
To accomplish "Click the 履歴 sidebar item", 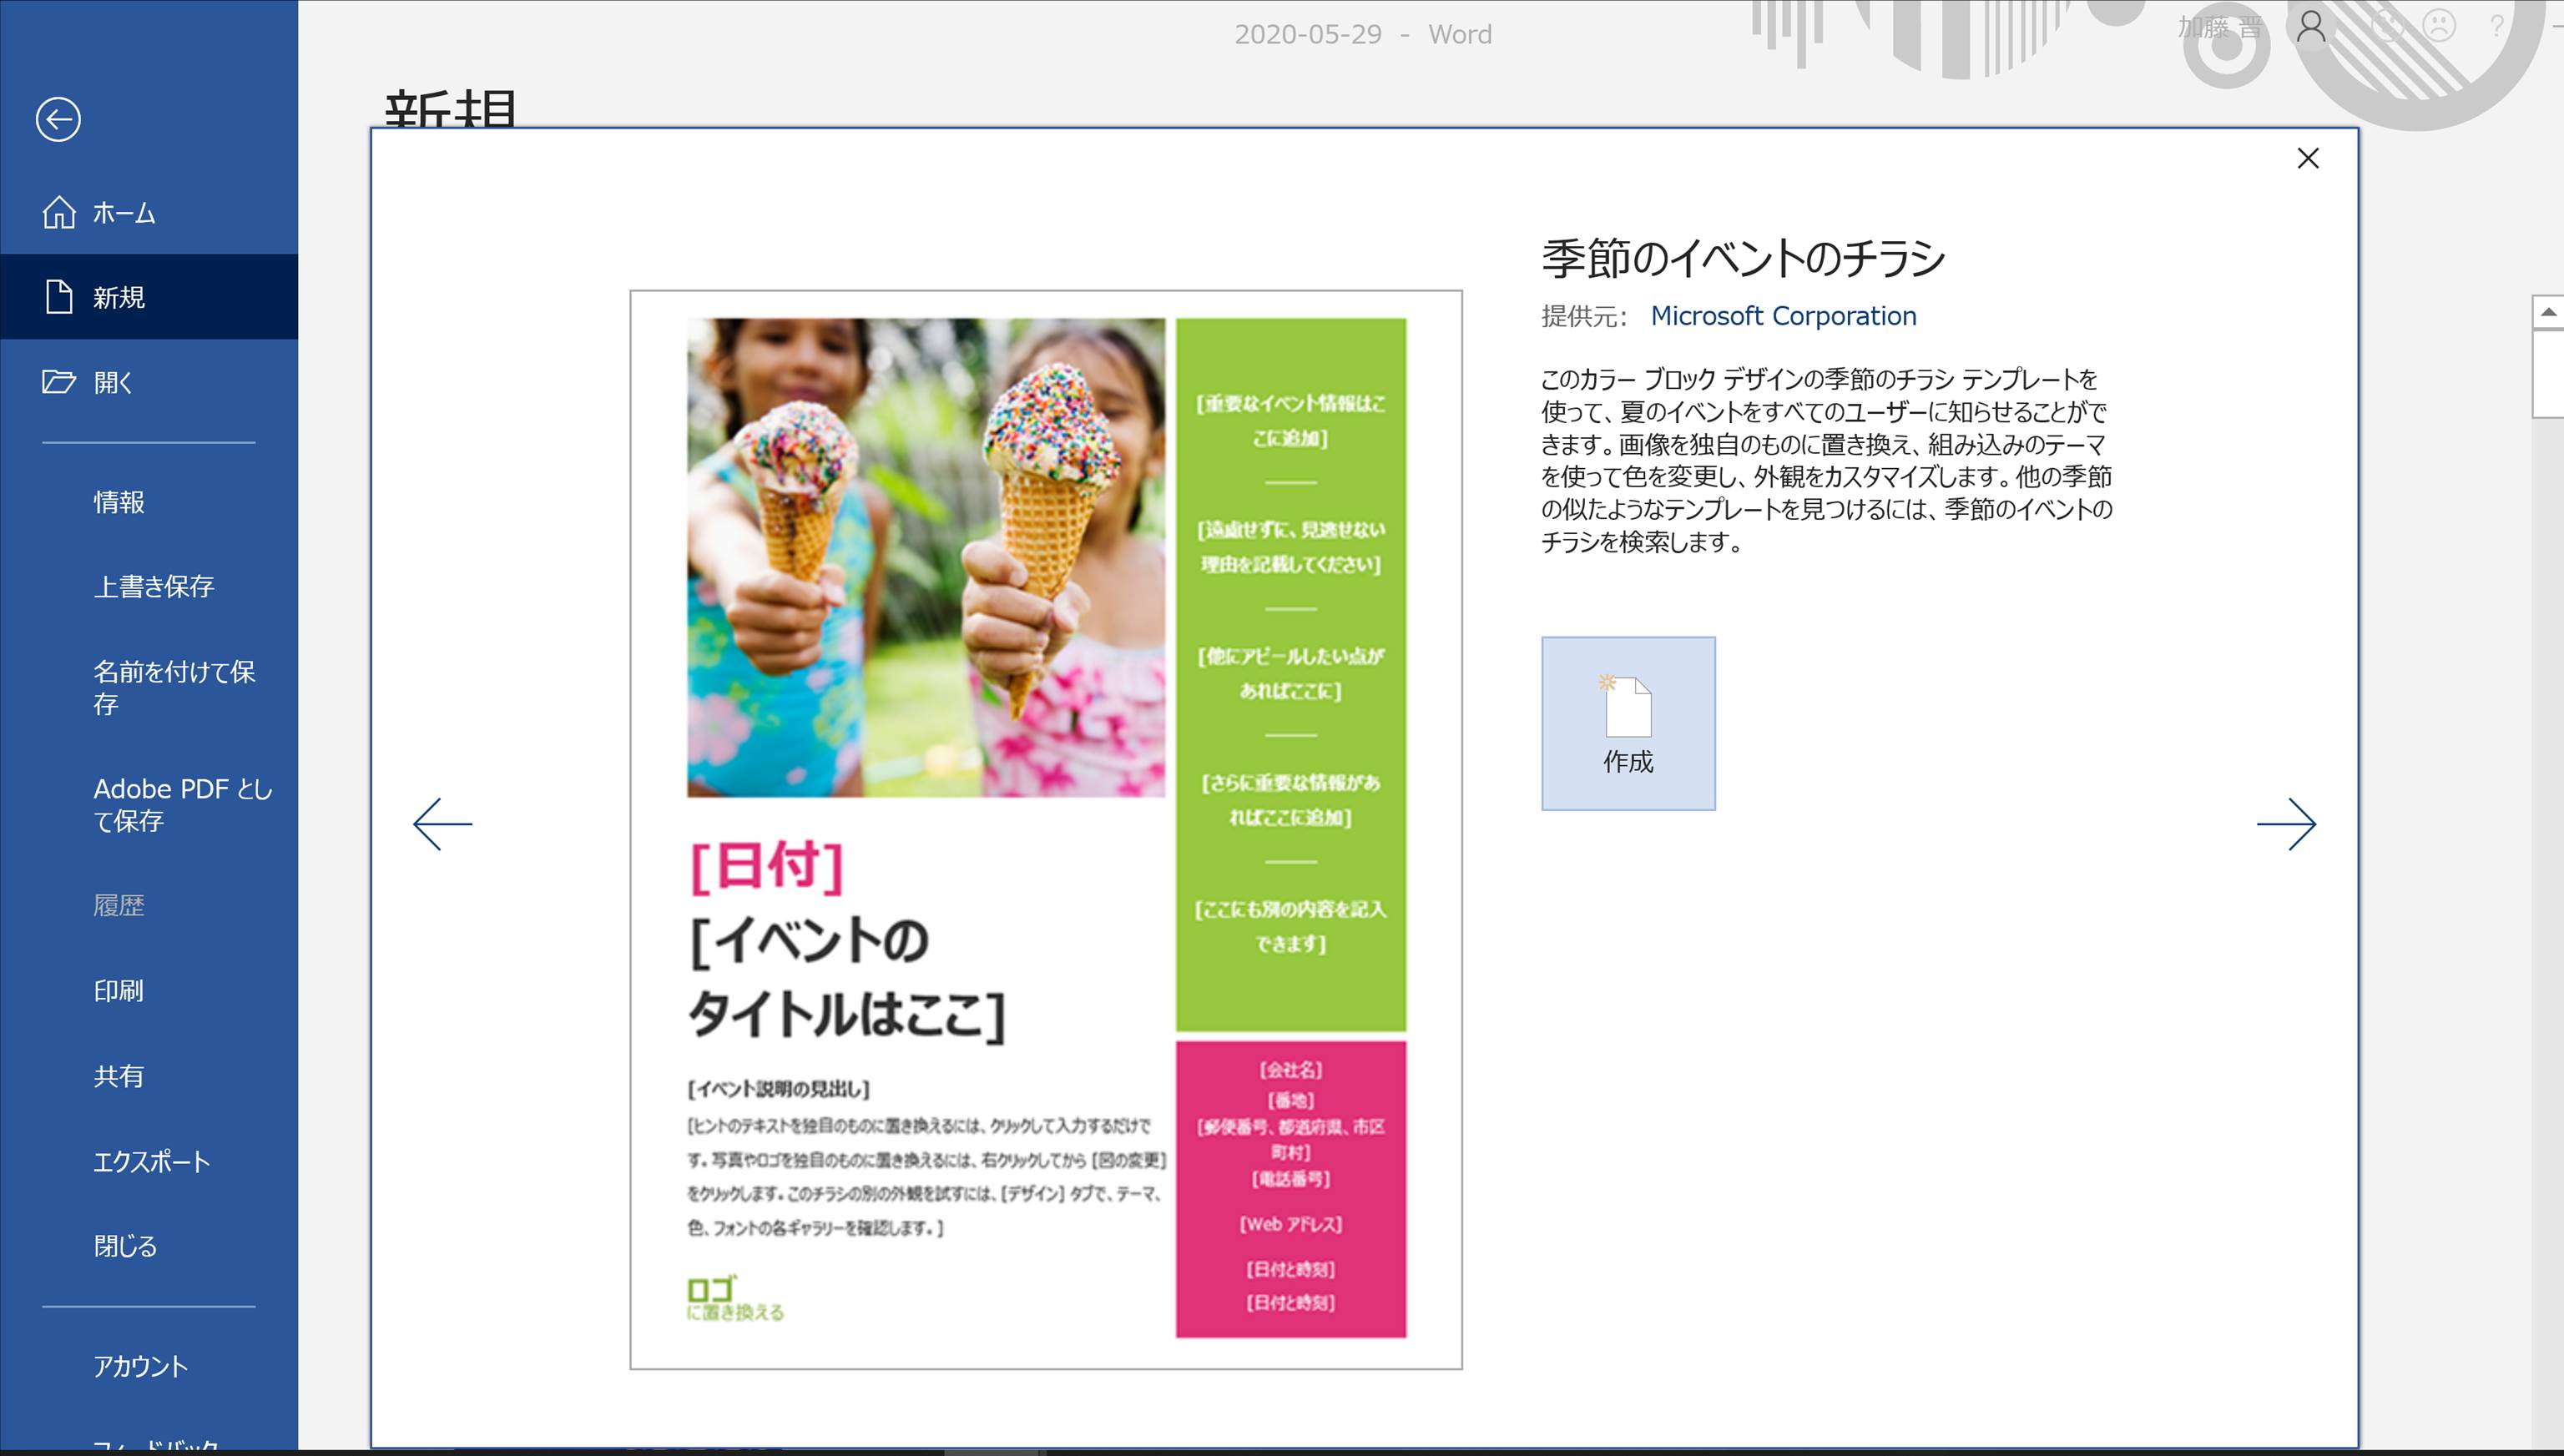I will 149,906.
